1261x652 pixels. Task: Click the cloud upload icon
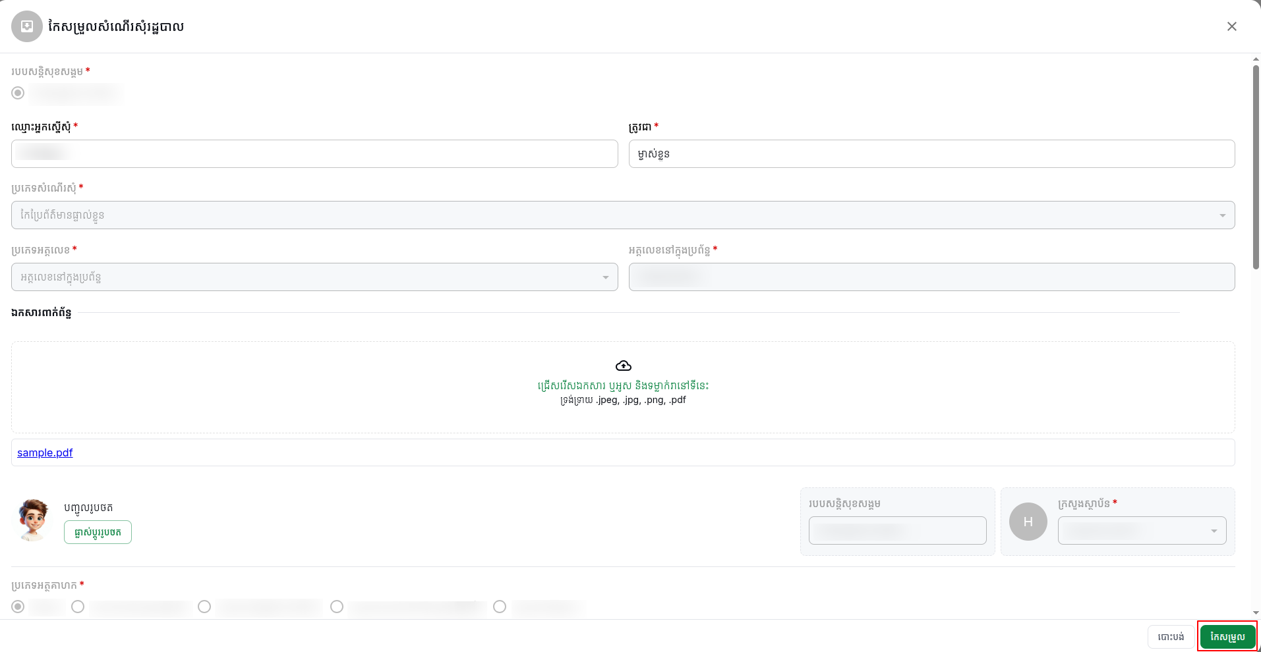(x=623, y=366)
